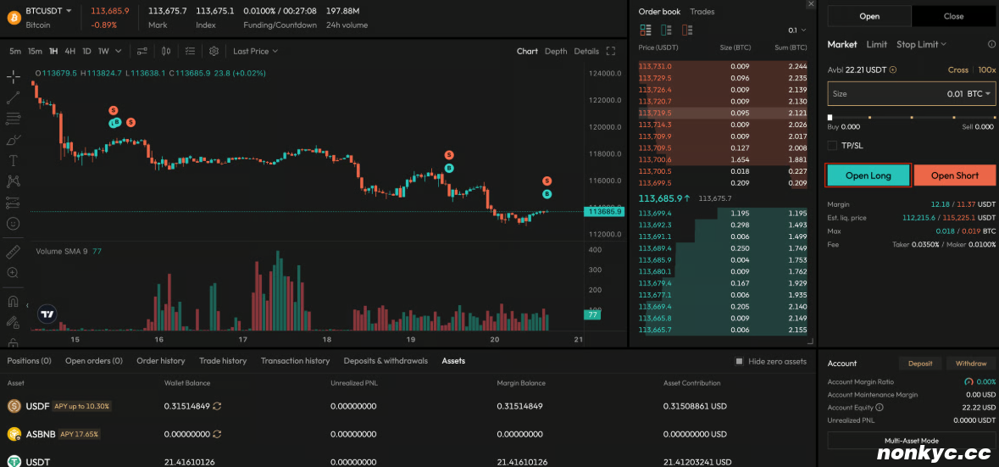Open the chart patterns tool
Image resolution: width=999 pixels, height=467 pixels.
pyautogui.click(x=13, y=181)
